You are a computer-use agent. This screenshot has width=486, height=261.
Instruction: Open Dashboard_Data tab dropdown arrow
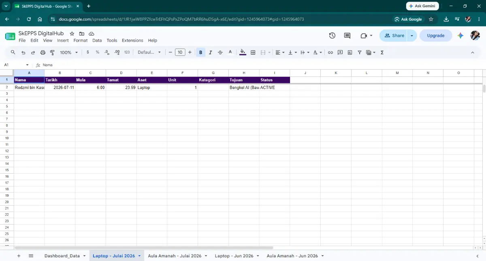tap(85, 256)
